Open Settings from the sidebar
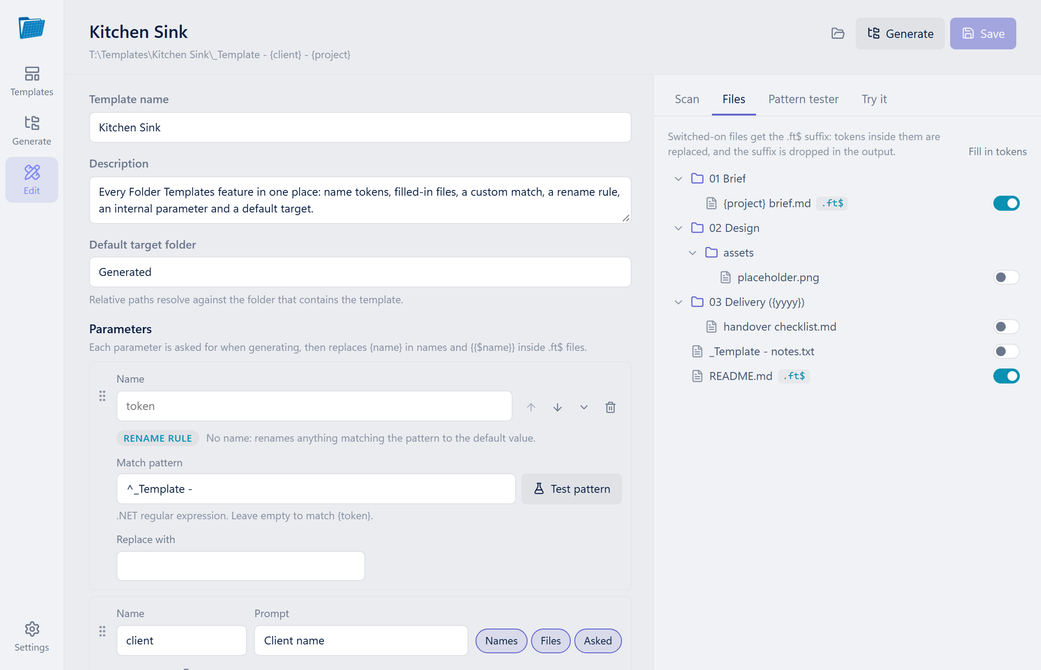Viewport: 1041px width, 670px height. [x=32, y=636]
